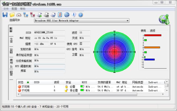
Task: Click the connected computers network icon
Action: coord(26,15)
